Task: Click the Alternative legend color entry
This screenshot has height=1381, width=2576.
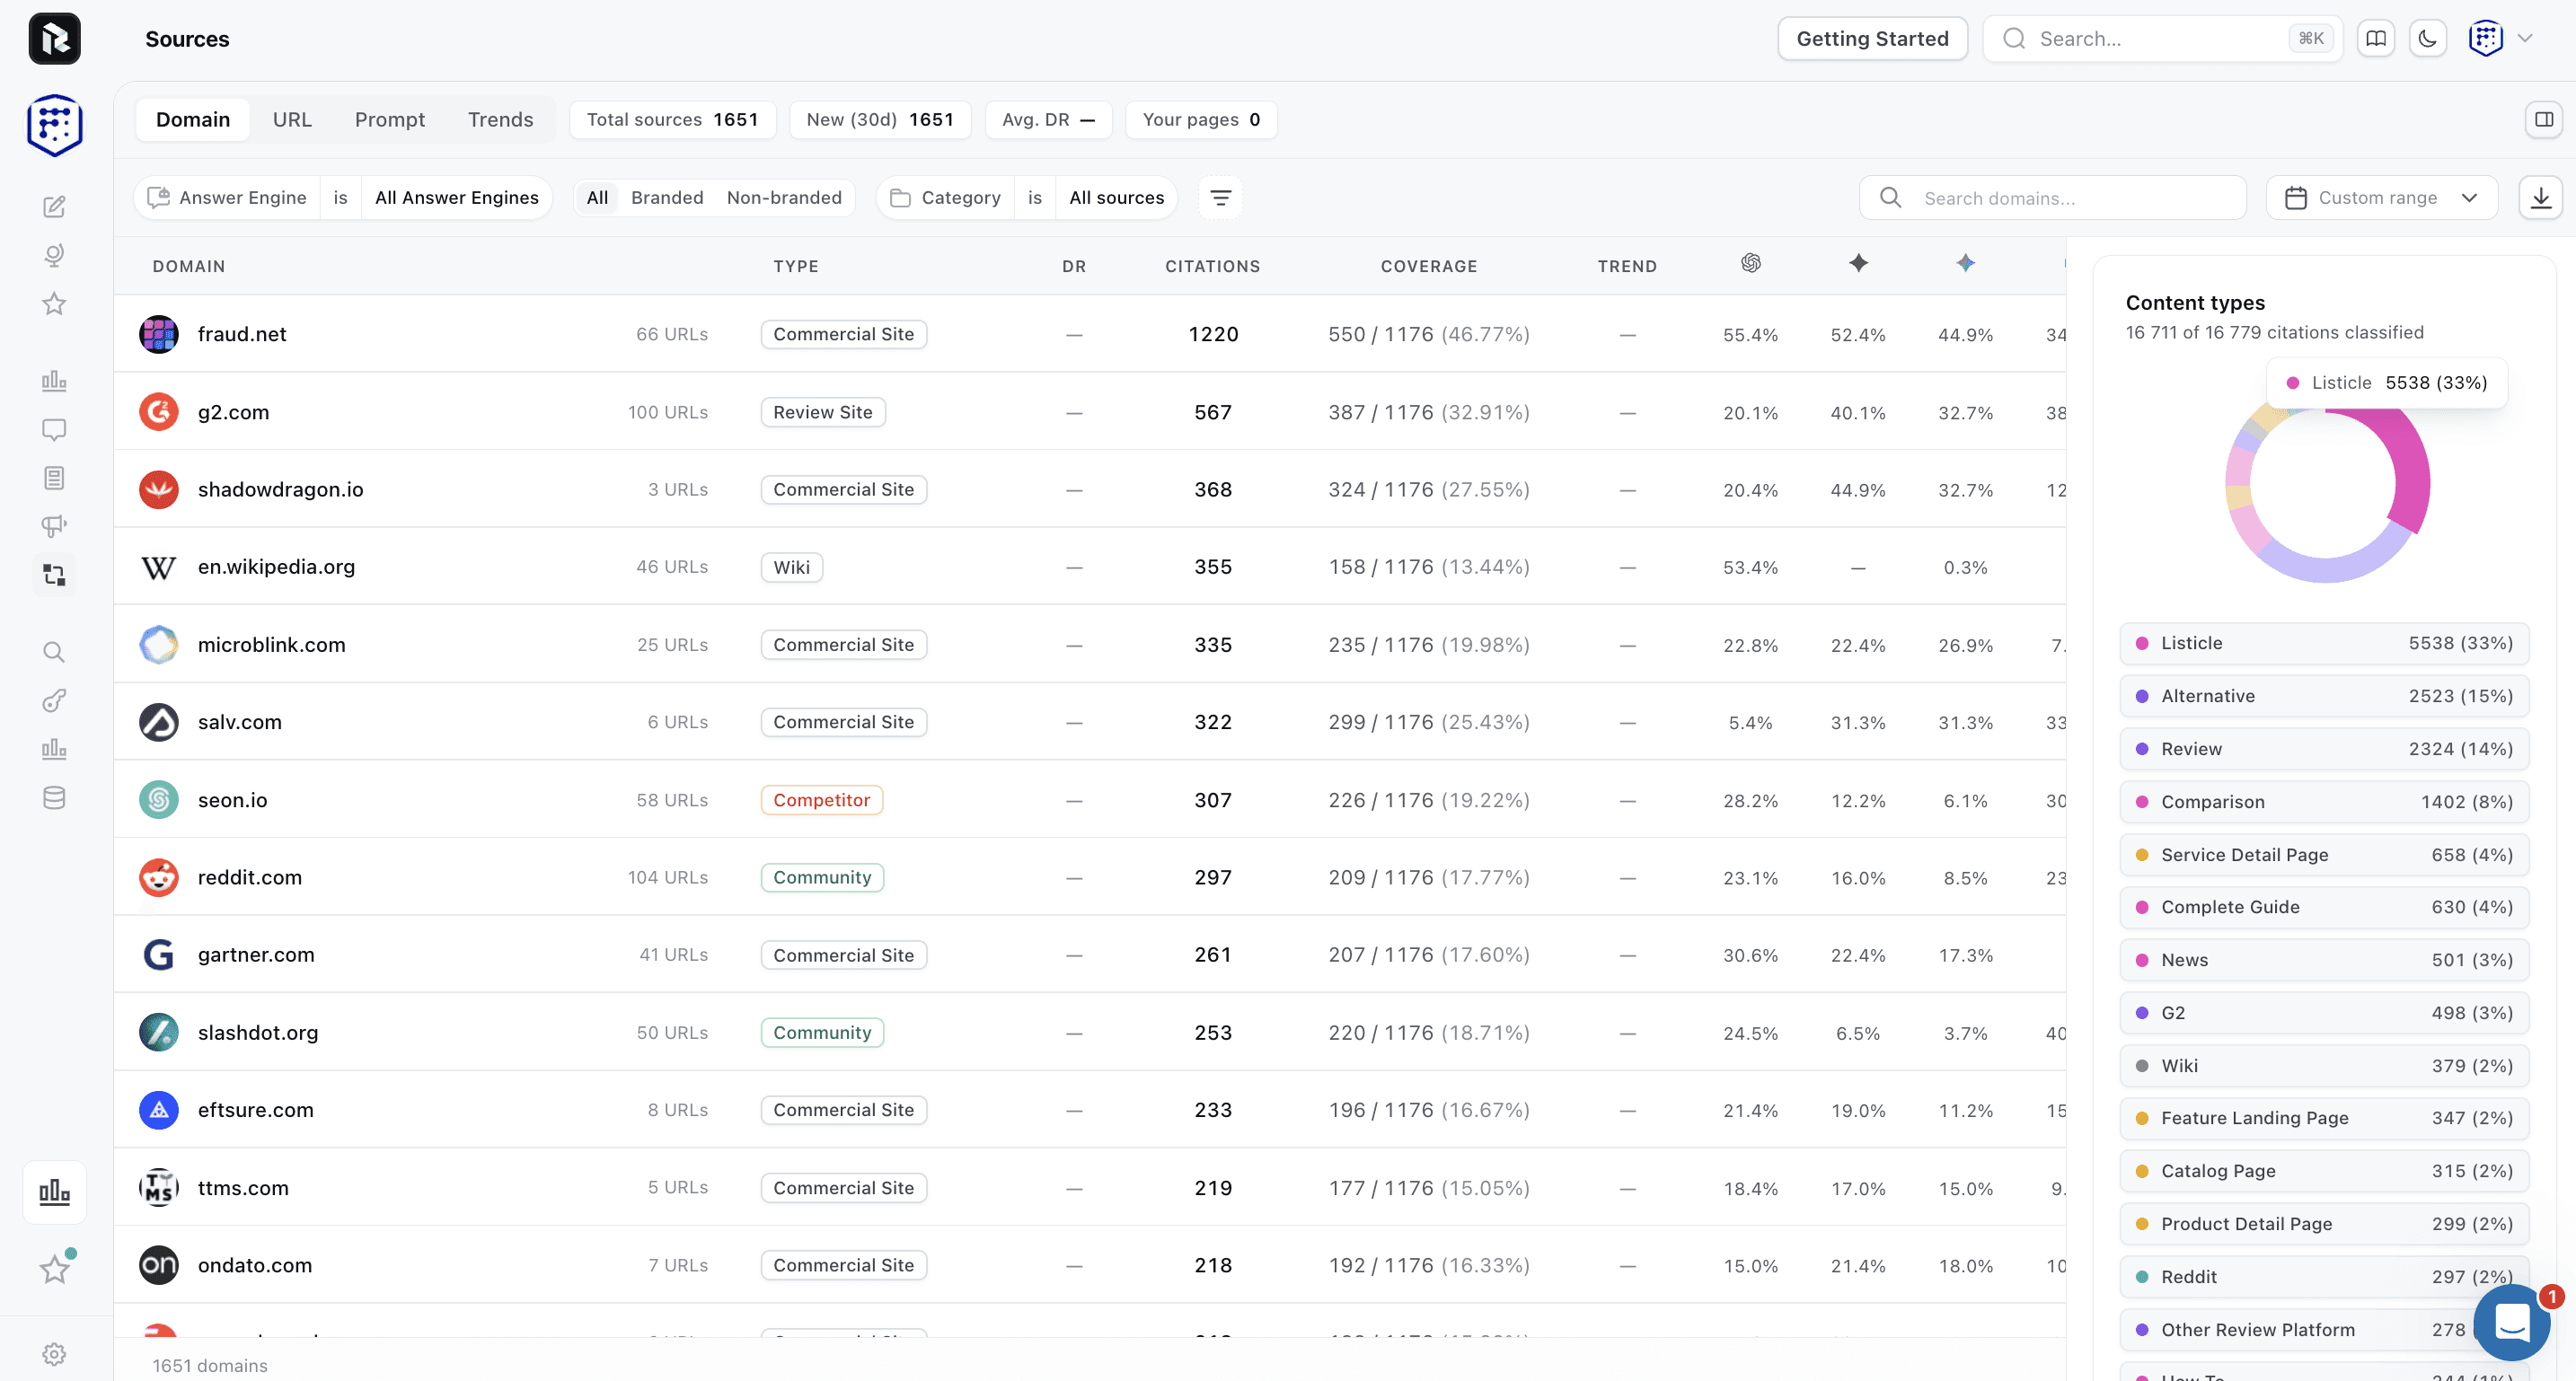Action: pos(2325,696)
